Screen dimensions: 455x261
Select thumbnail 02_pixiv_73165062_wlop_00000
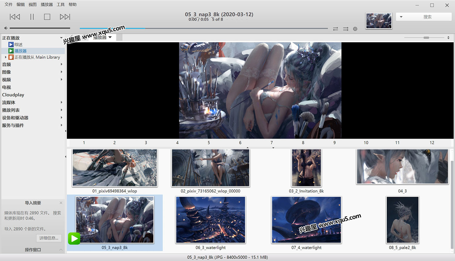click(x=211, y=168)
